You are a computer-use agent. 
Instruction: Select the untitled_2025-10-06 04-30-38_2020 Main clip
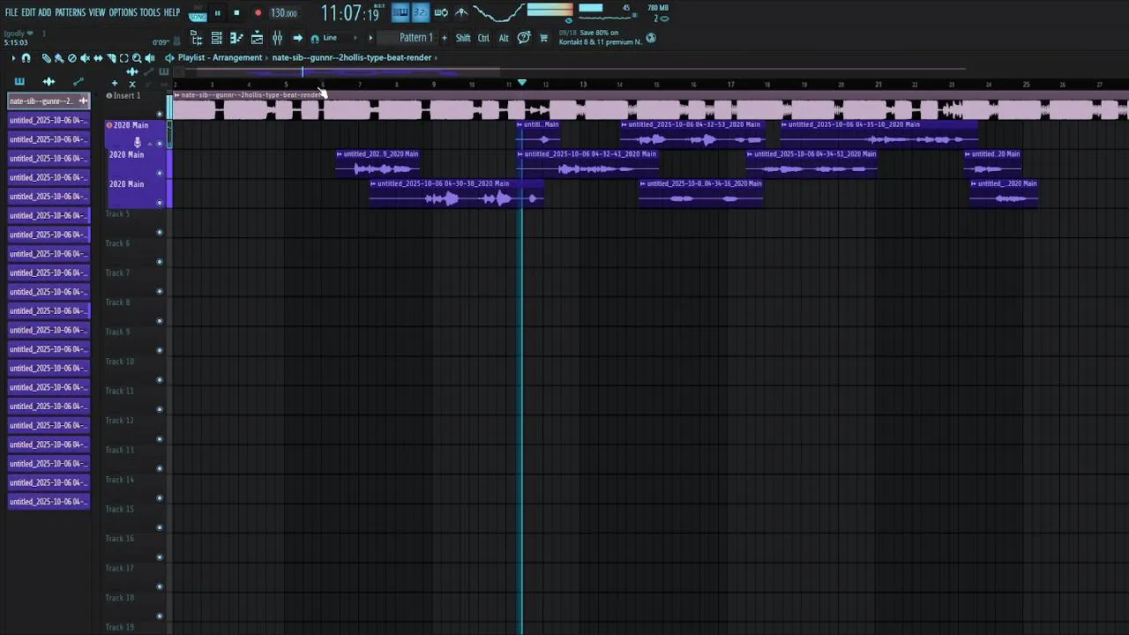(456, 194)
